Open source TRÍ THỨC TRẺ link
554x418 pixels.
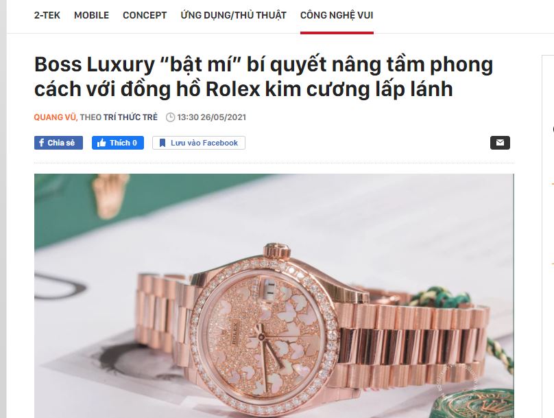coord(130,117)
